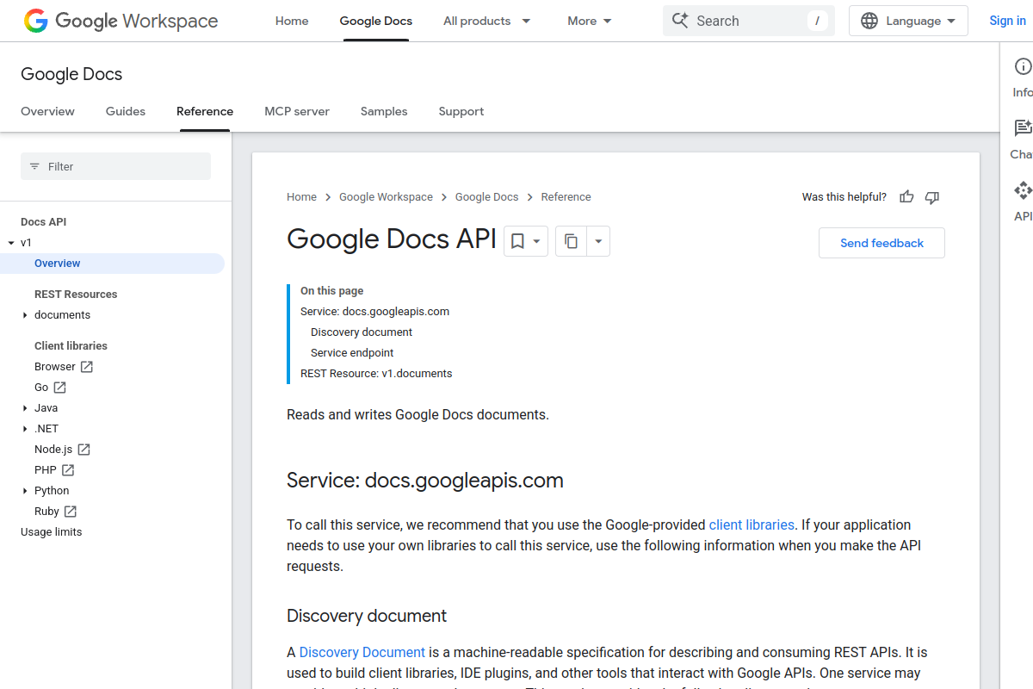The image size is (1033, 689).
Task: Click the globe Language icon
Action: [x=869, y=21]
